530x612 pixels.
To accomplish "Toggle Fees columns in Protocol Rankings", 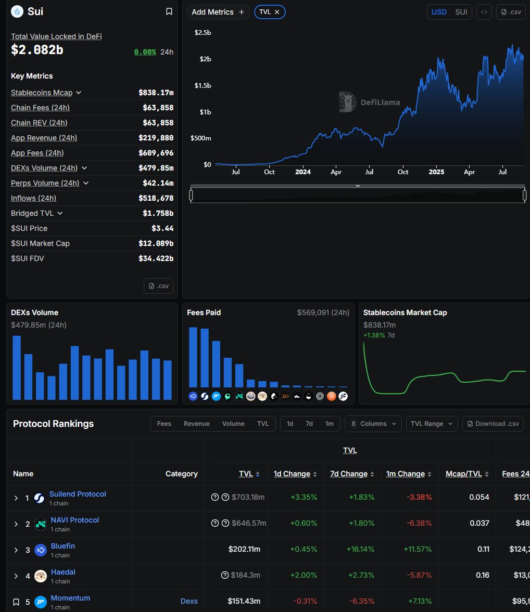I will (x=164, y=424).
